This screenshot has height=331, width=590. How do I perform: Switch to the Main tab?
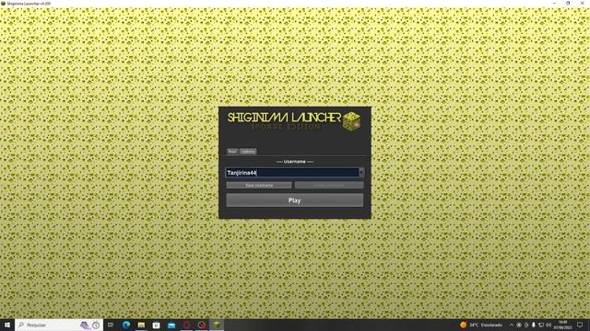tap(232, 151)
